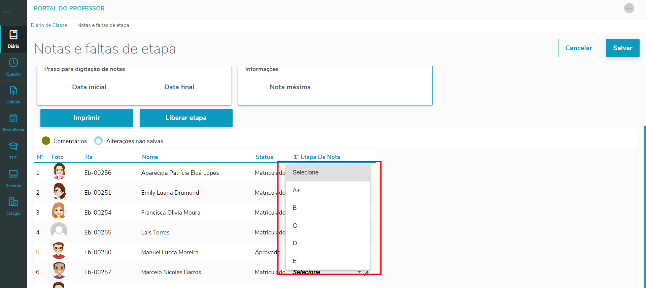Choose the Selecione option in the grade list
Viewport: 646px width, 288px height.
click(x=328, y=172)
